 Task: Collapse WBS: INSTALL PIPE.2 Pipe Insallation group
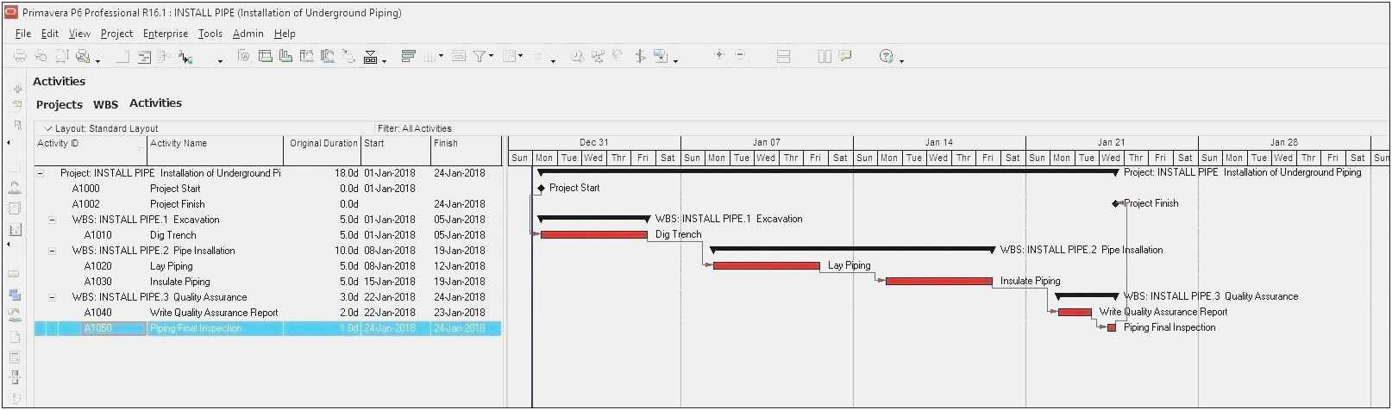point(52,251)
